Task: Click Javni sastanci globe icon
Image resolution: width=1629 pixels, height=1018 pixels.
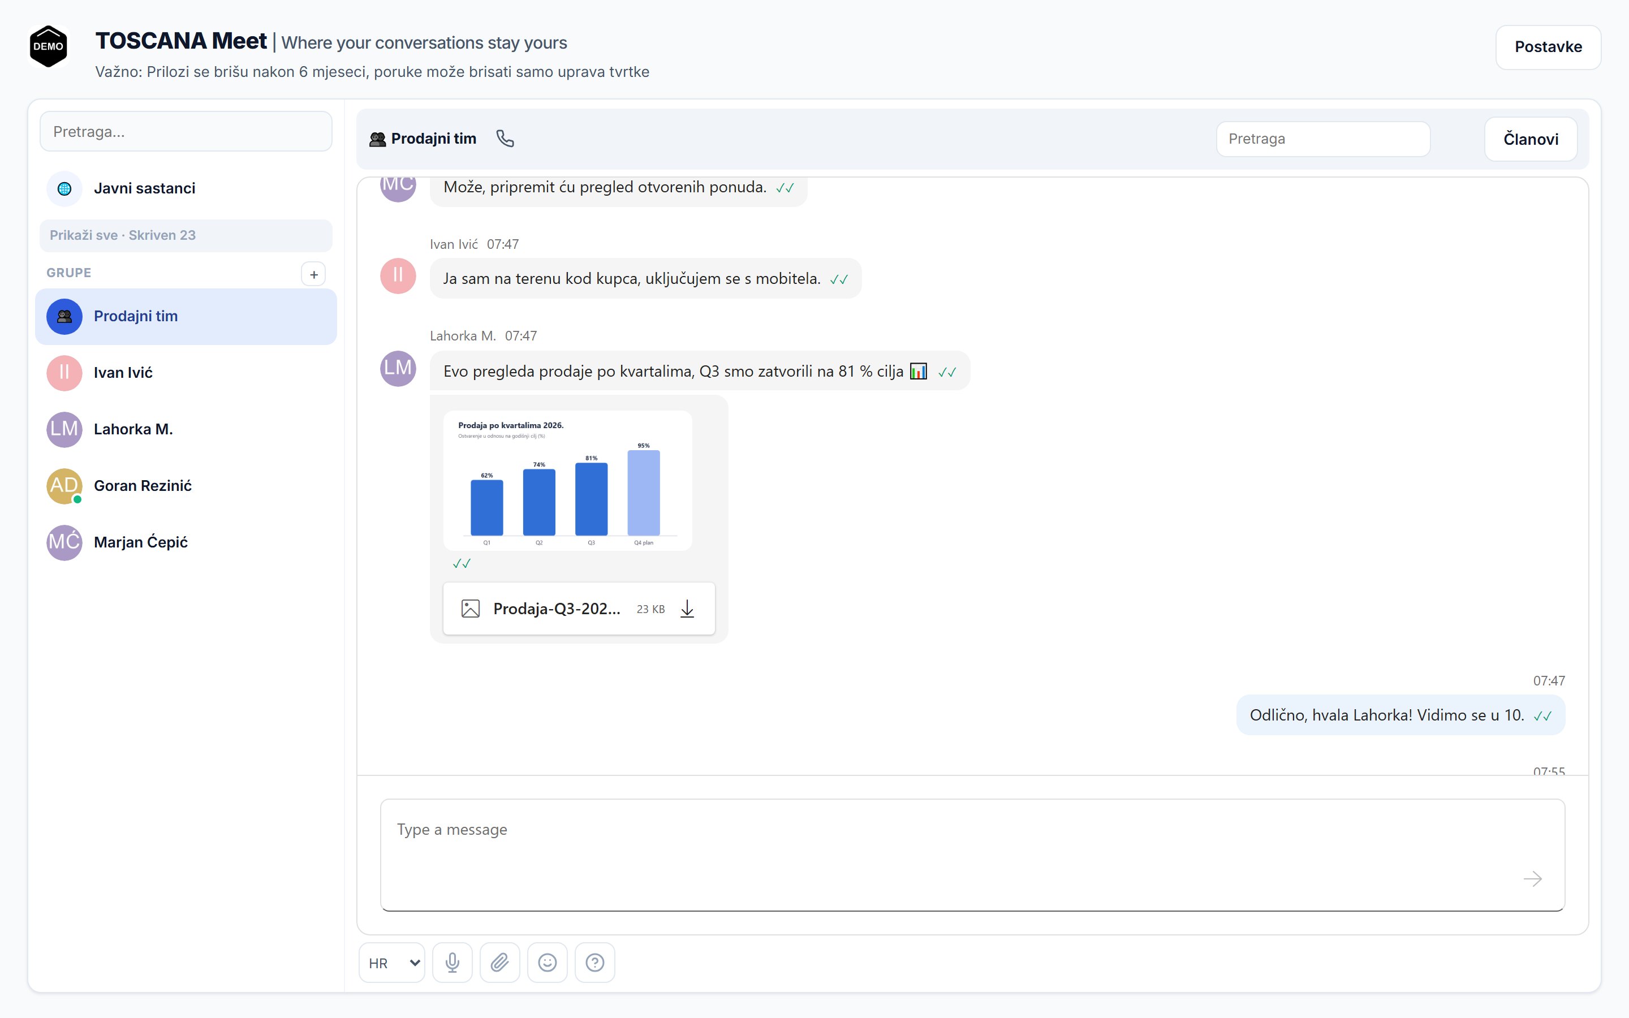Action: click(64, 188)
